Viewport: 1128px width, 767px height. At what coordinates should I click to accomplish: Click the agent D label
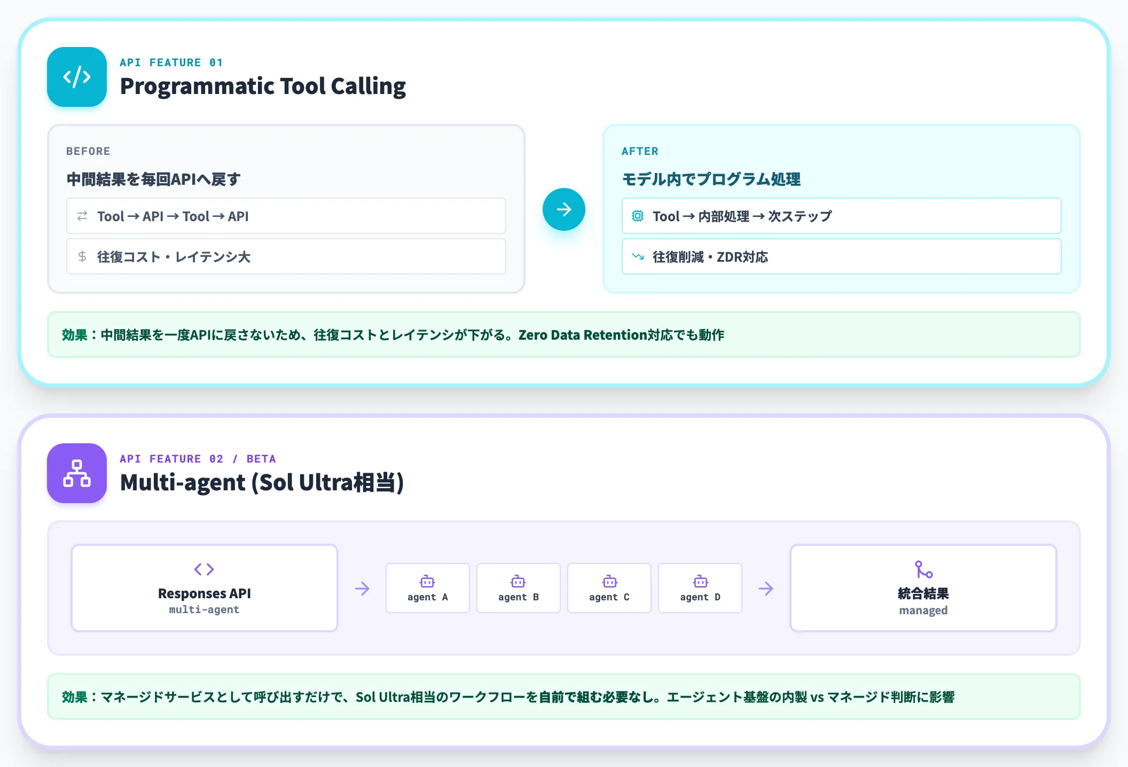(700, 597)
